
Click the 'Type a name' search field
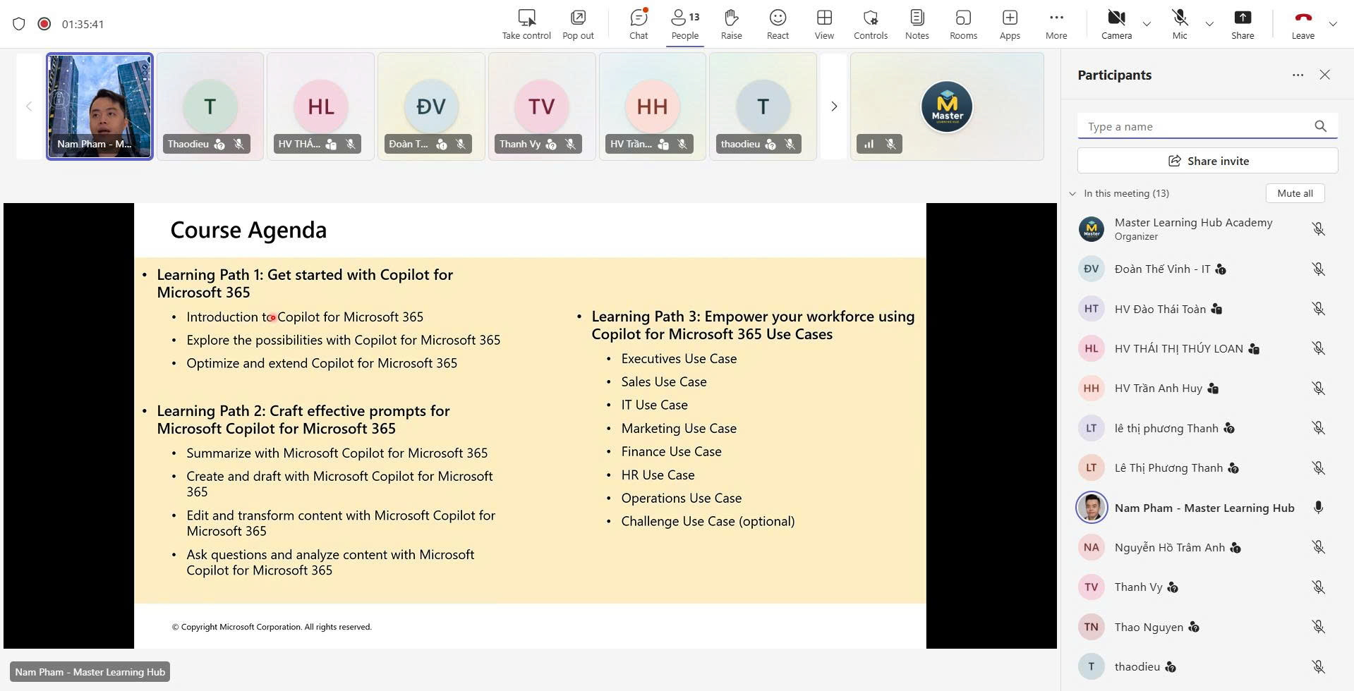coord(1196,127)
